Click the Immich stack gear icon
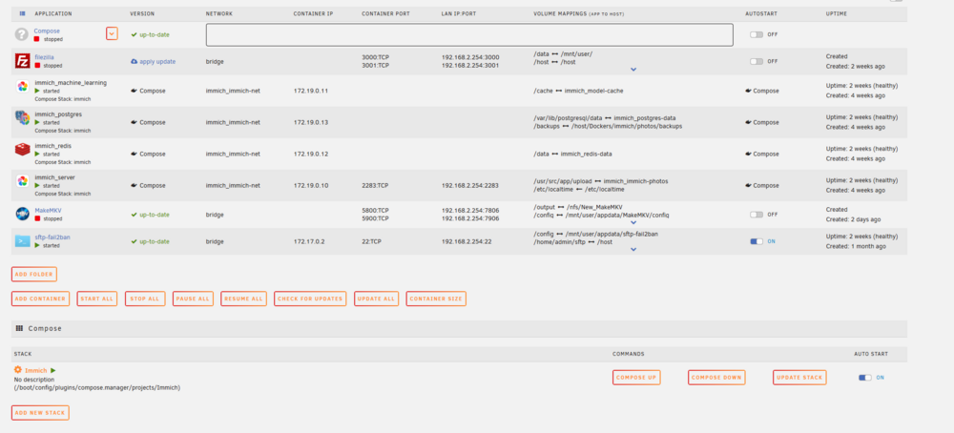Screen dimensions: 954x433 pos(17,370)
